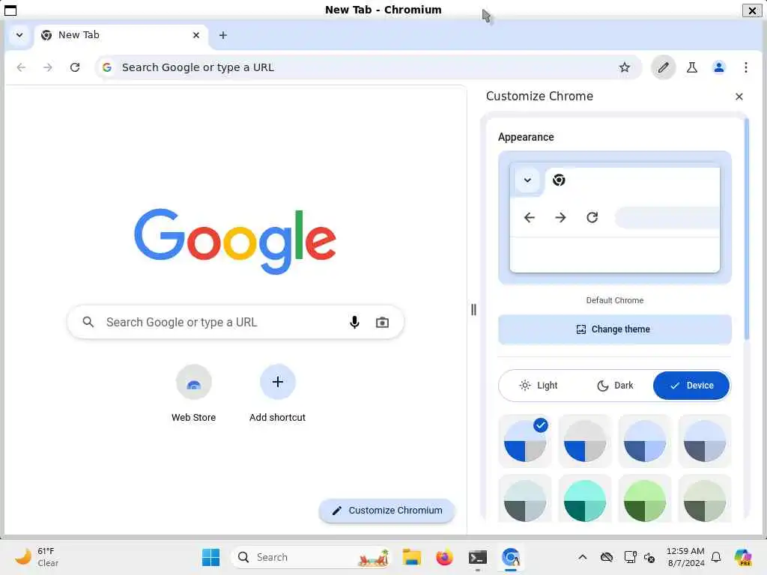This screenshot has height=575, width=767.
Task: Choose the selected default blue color swatch
Action: [525, 441]
